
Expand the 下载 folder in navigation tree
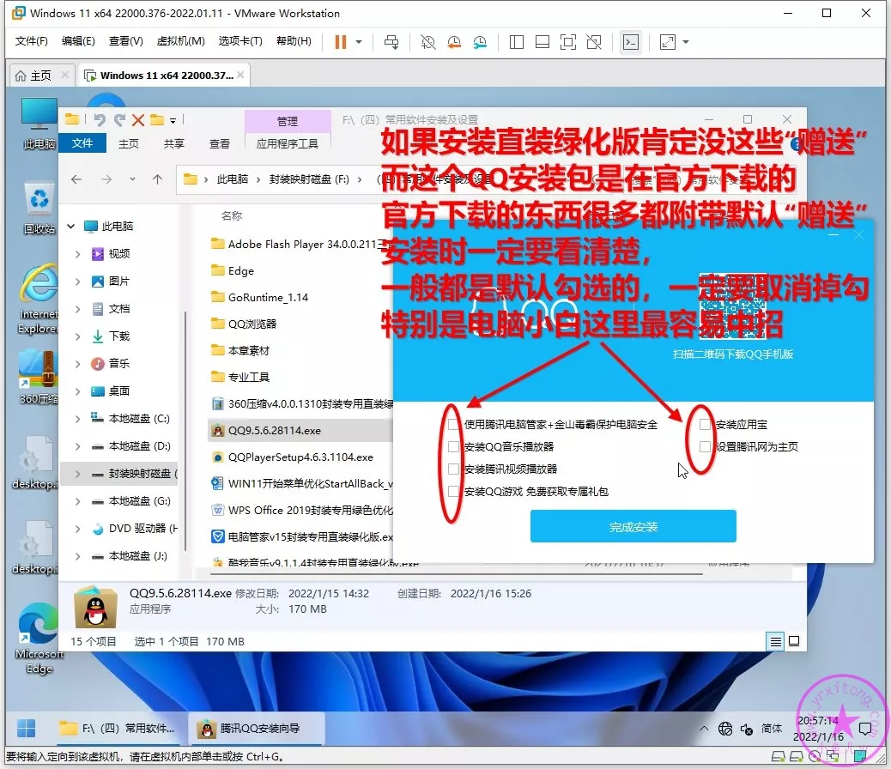[78, 336]
